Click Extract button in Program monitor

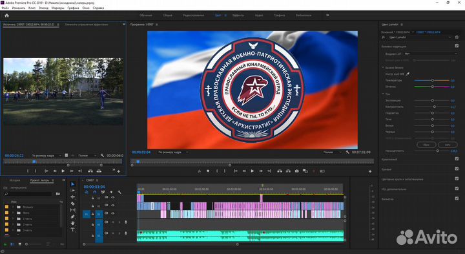click(288, 171)
